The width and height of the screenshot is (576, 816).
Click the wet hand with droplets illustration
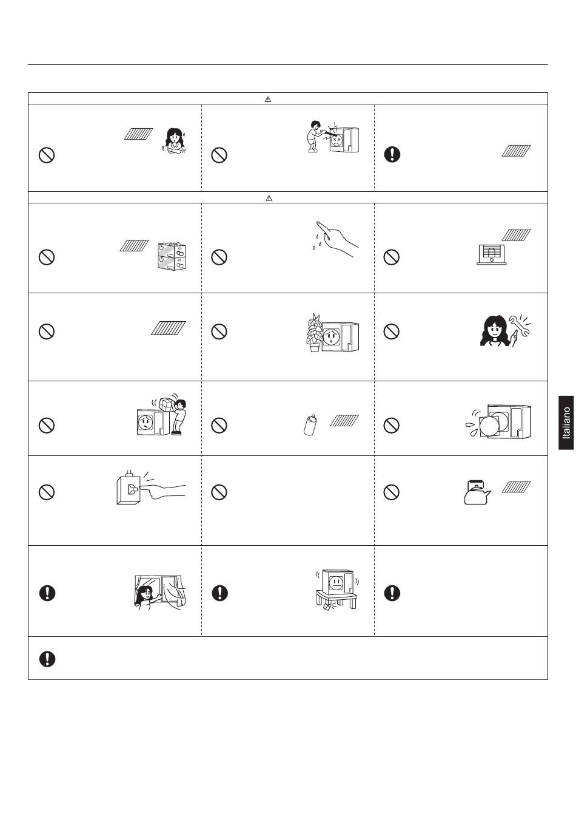pos(337,239)
